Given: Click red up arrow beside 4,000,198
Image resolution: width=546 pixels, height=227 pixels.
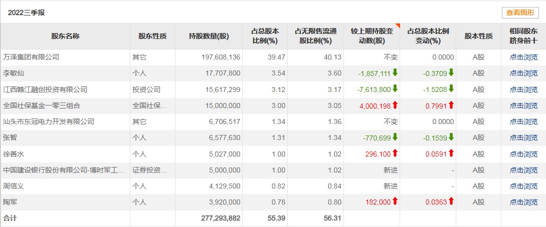Looking at the screenshot, I should point(395,105).
